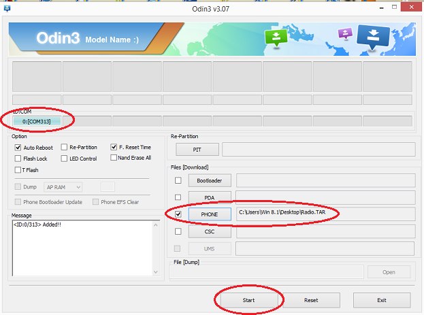Enable Flash Lock option
The height and width of the screenshot is (315, 424).
point(18,159)
